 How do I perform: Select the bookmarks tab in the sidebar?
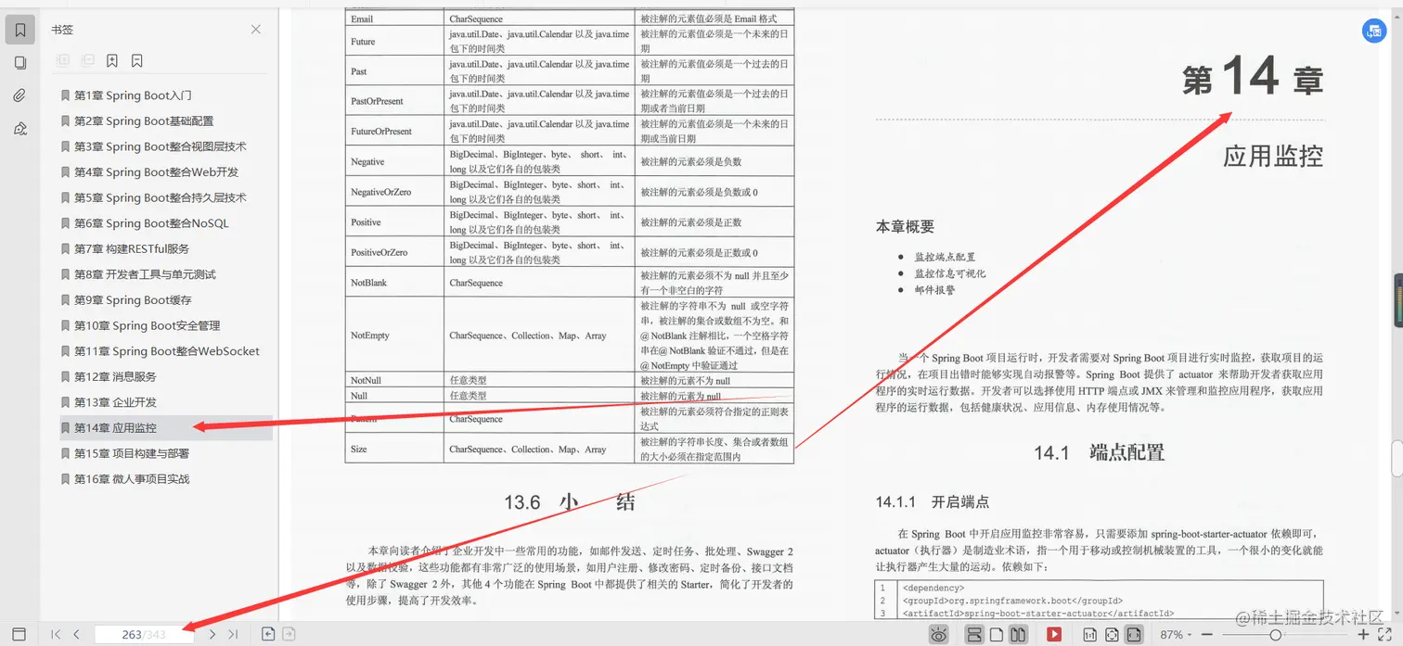click(20, 29)
